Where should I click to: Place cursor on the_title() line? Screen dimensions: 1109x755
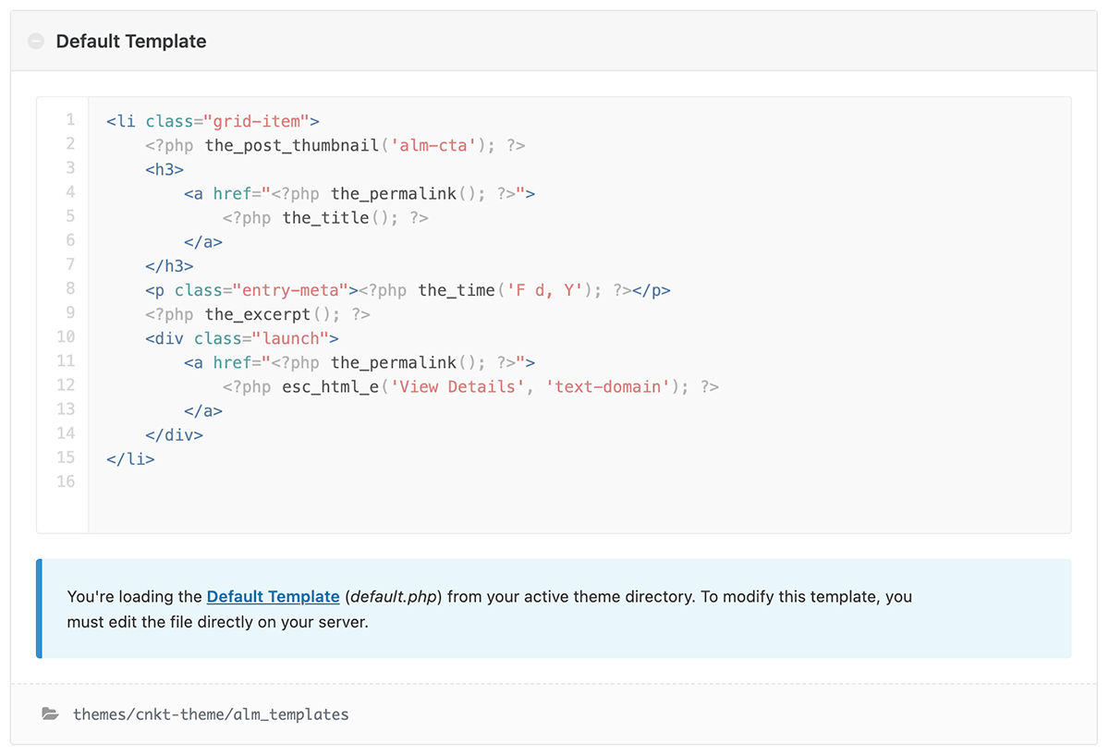point(325,218)
